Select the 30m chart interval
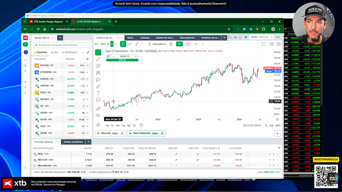The image size is (342, 192). point(103,44)
